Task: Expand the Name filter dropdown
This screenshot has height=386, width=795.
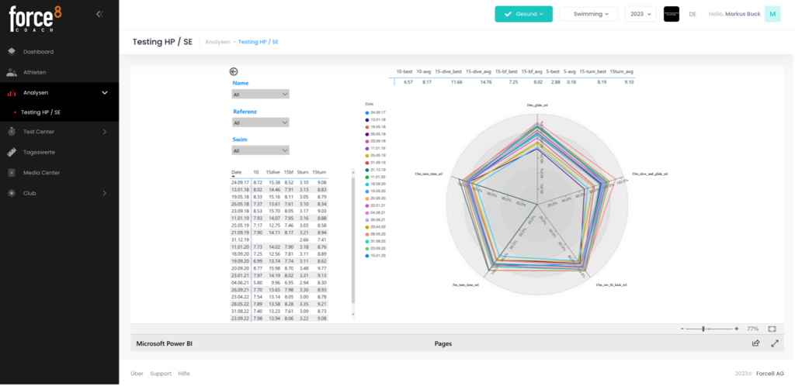Action: click(x=261, y=95)
